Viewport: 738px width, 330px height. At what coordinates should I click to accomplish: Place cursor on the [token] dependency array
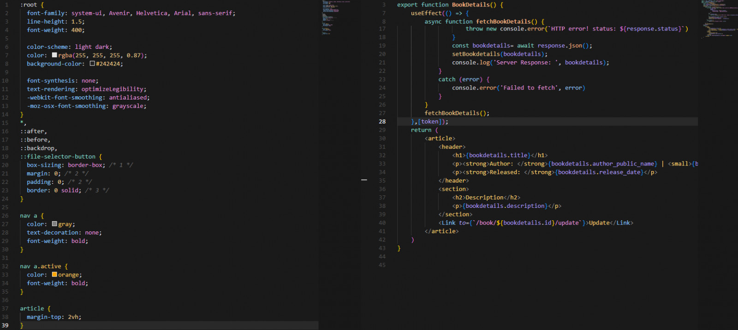coord(430,122)
